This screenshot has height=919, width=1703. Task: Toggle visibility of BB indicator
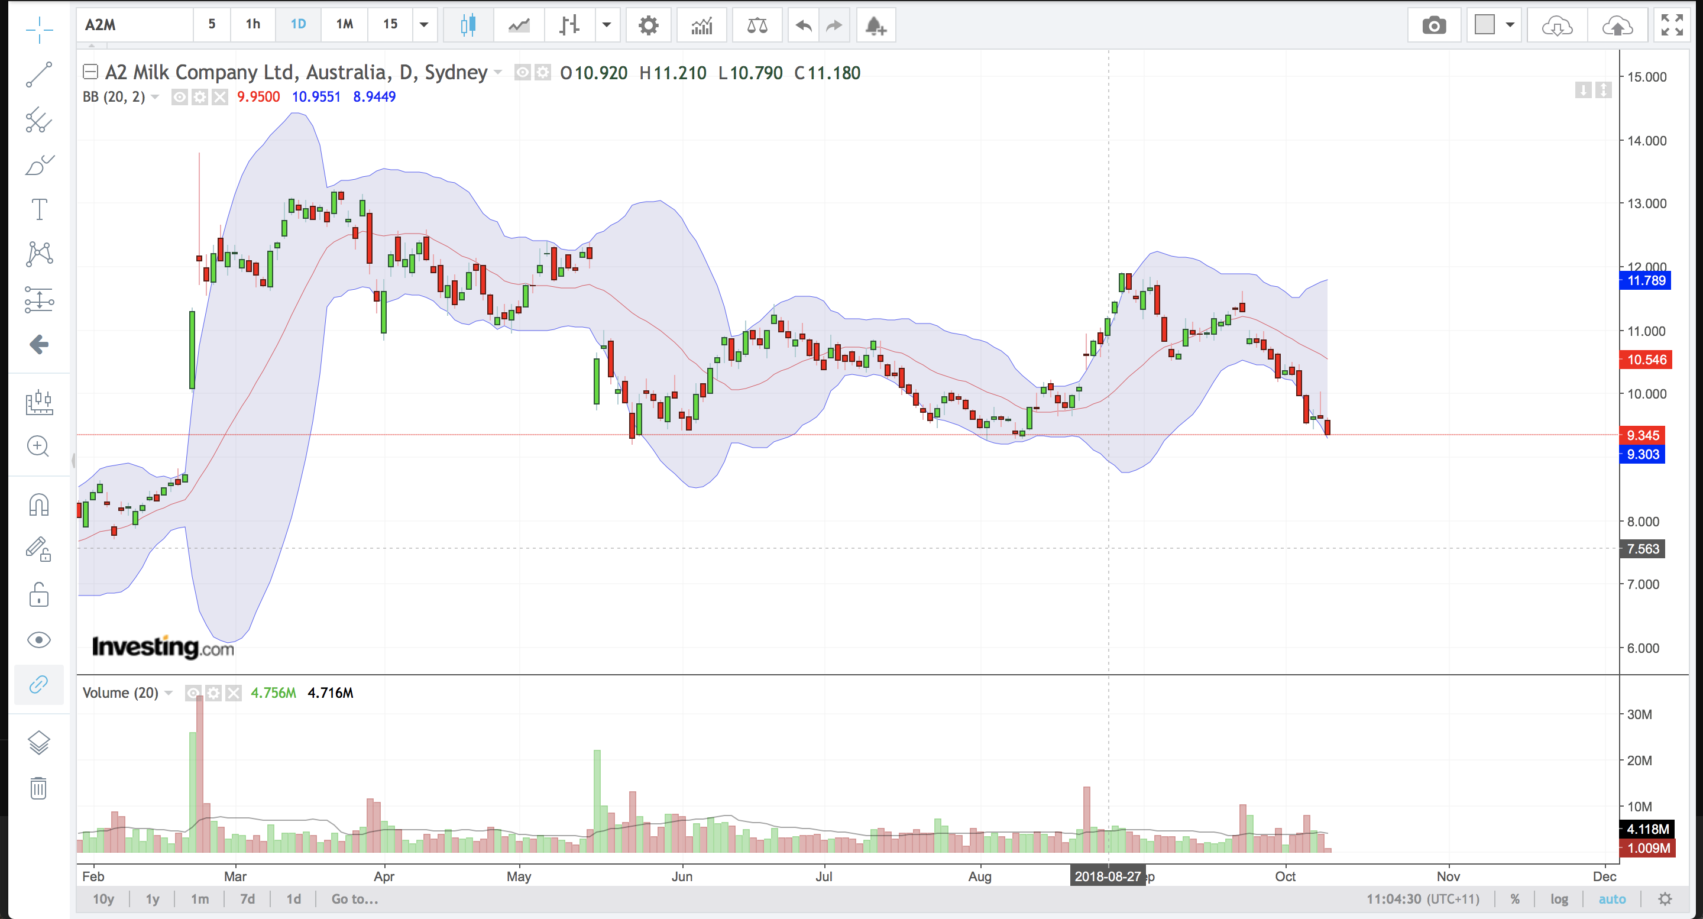[179, 97]
